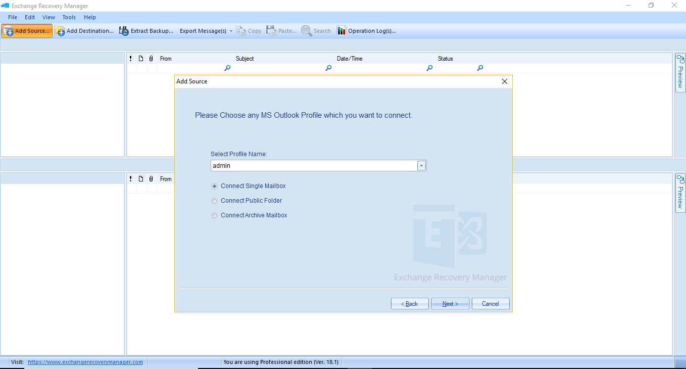Click the Back button in Add Source

[410, 304]
